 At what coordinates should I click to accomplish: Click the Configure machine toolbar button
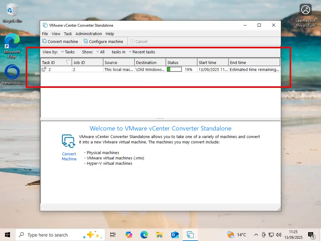pos(103,41)
